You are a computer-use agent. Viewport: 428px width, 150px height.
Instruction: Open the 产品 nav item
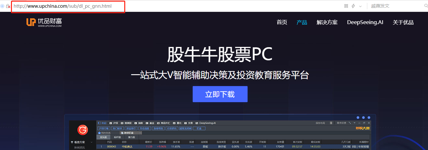302,22
